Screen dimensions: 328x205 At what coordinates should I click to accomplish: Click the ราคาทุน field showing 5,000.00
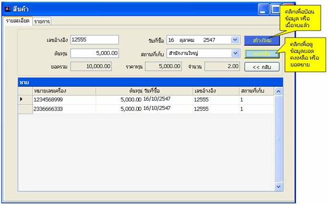coord(163,67)
